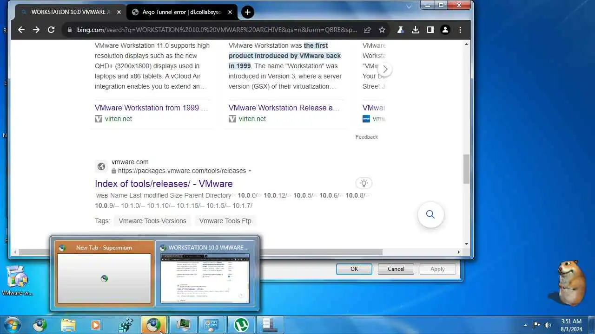Image resolution: width=595 pixels, height=334 pixels.
Task: Click the Feedback link
Action: point(367,137)
